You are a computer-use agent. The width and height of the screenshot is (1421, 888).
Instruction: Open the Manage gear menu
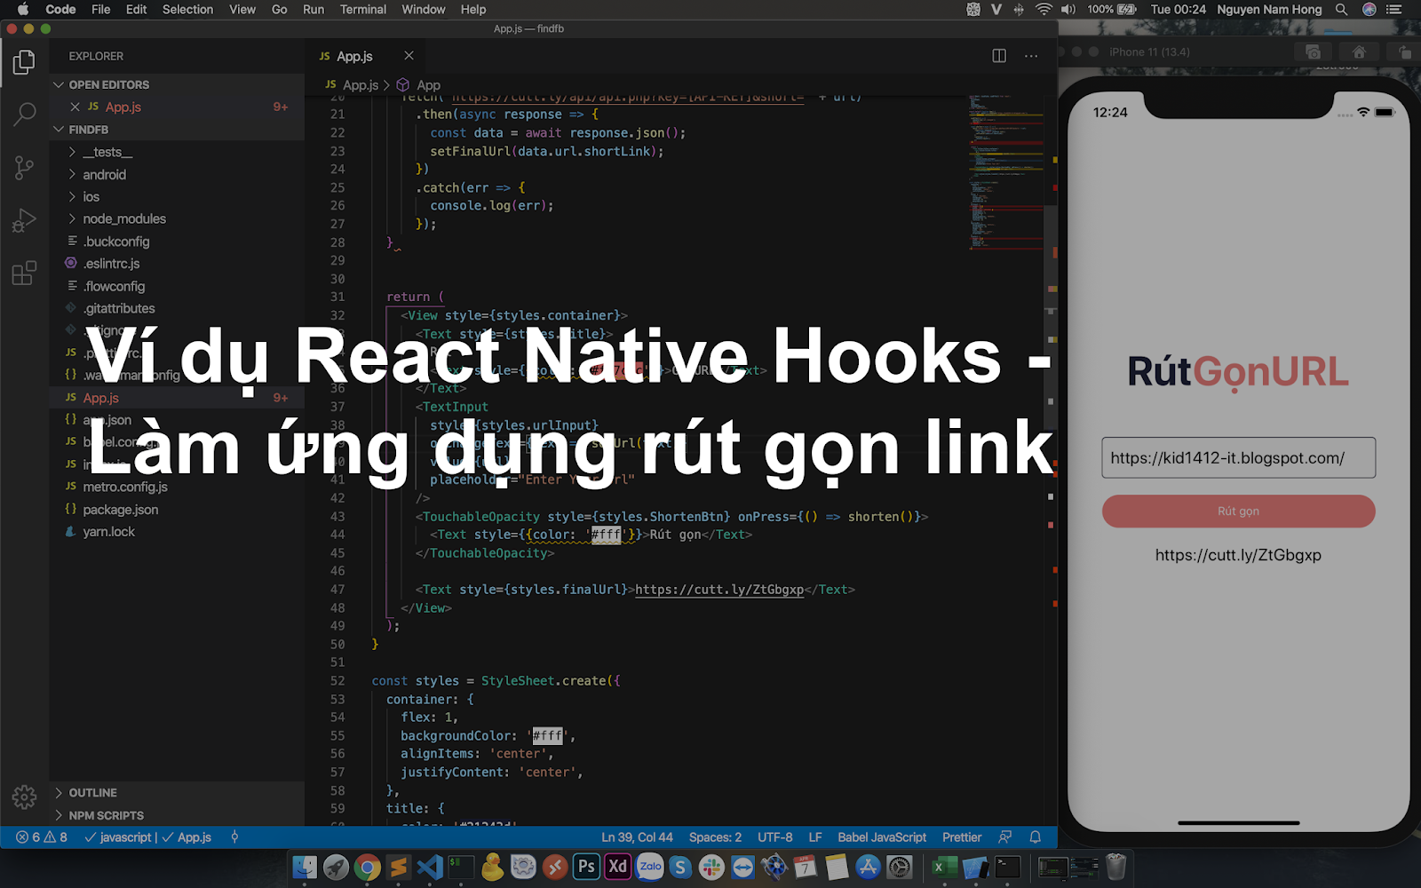coord(24,797)
